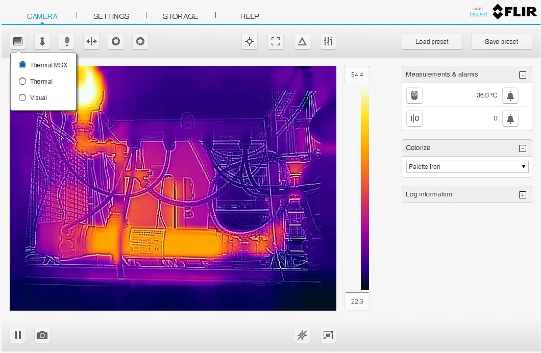Click the temperature color scale bar

tap(365, 189)
